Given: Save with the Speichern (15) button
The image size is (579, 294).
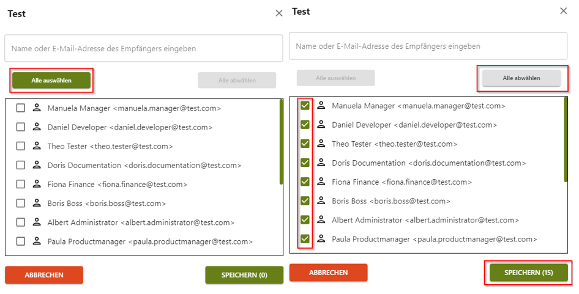Looking at the screenshot, I should coord(528,273).
